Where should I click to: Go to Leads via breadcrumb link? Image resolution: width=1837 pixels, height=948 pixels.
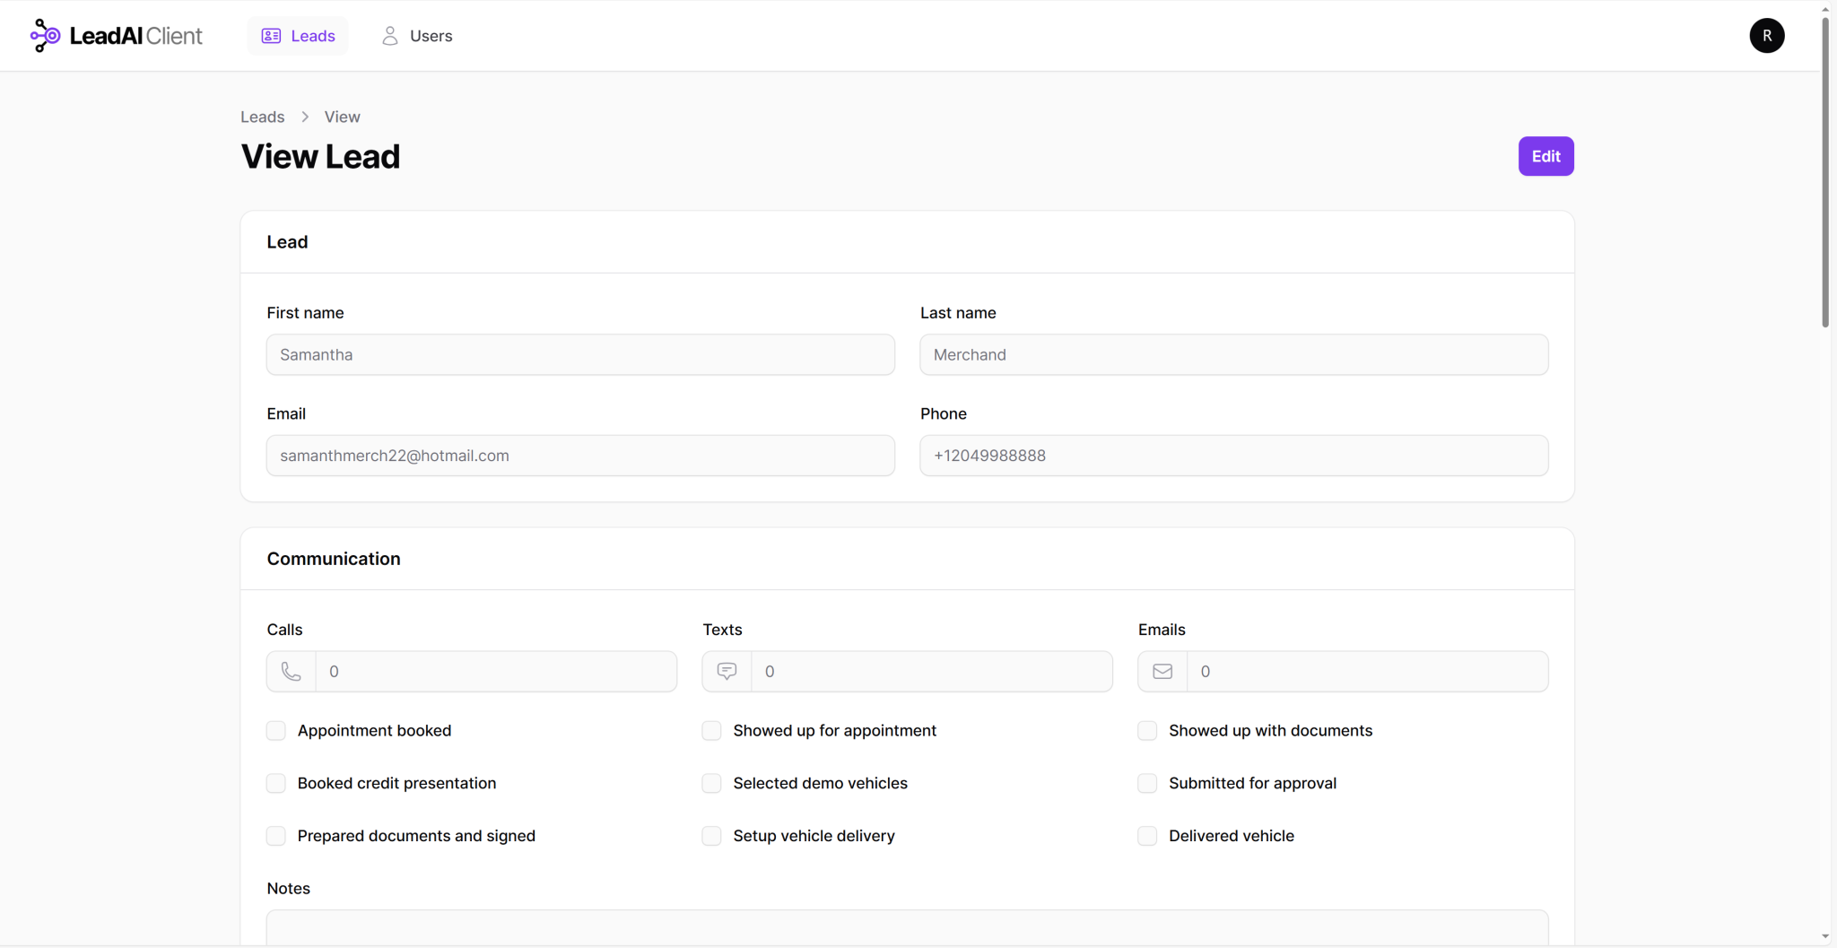(x=262, y=117)
